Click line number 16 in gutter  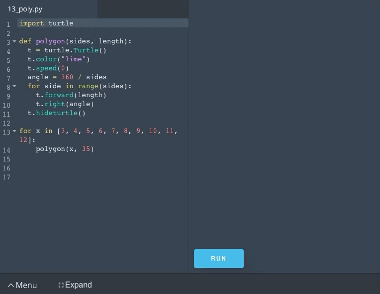pyautogui.click(x=6, y=168)
